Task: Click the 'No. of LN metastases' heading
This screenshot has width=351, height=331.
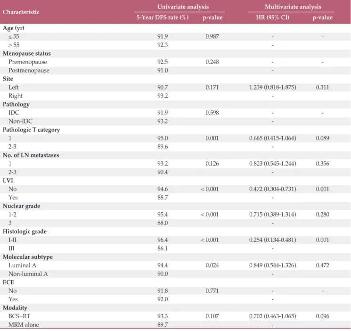Action: pos(31,155)
